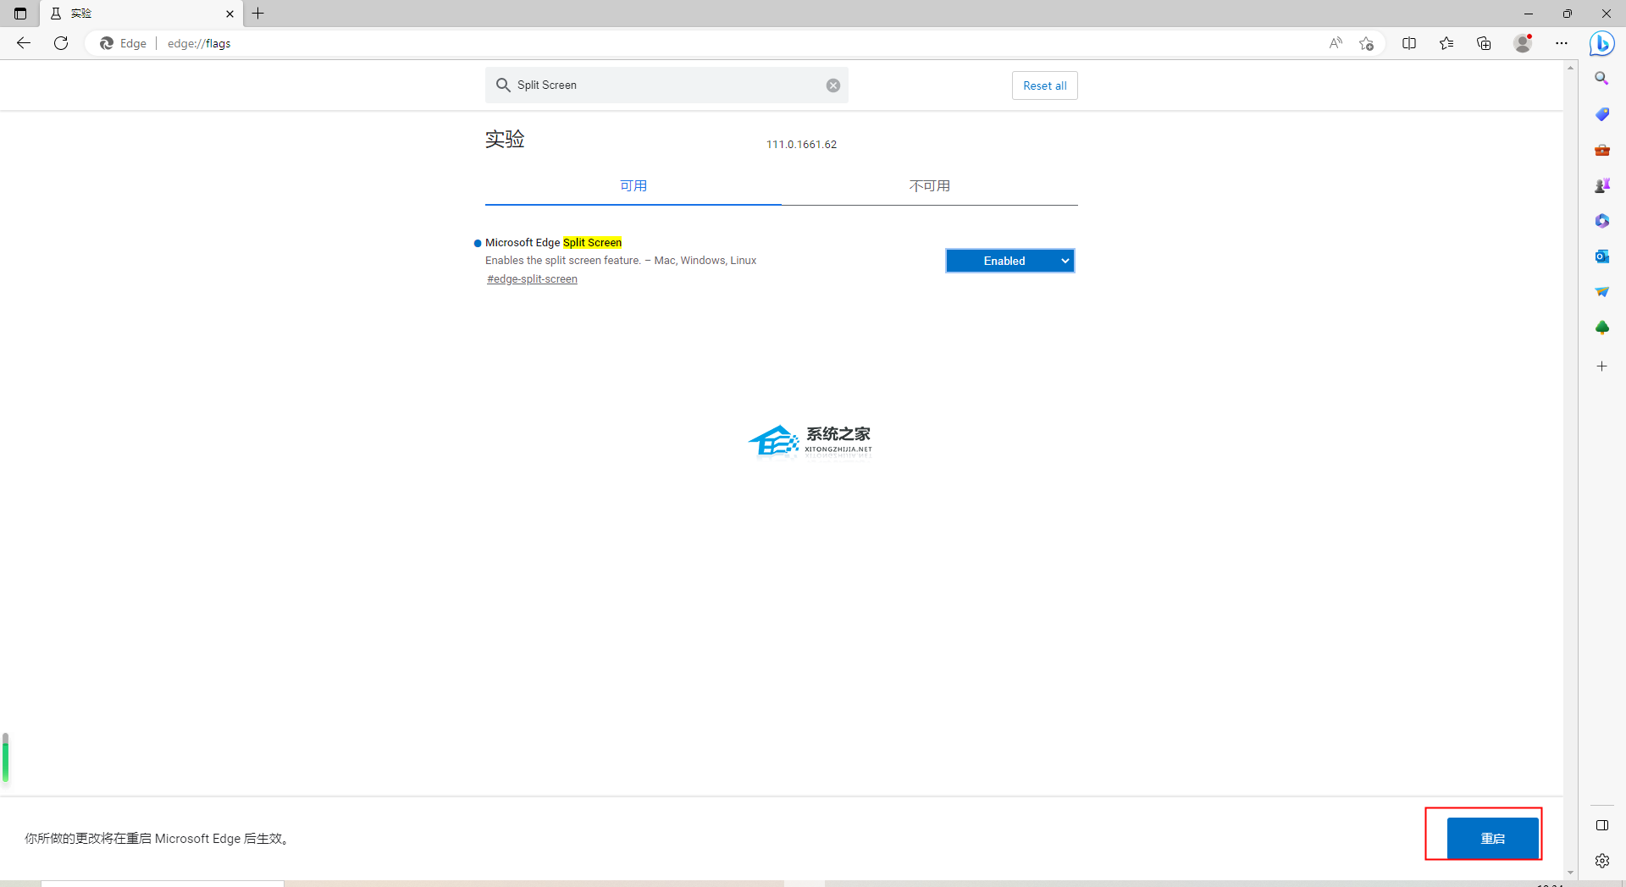This screenshot has width=1626, height=887.
Task: Add this page to favorites star icon
Action: tap(1366, 43)
